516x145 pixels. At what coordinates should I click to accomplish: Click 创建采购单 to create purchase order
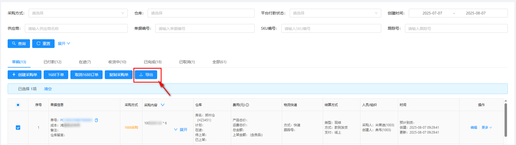(25, 75)
